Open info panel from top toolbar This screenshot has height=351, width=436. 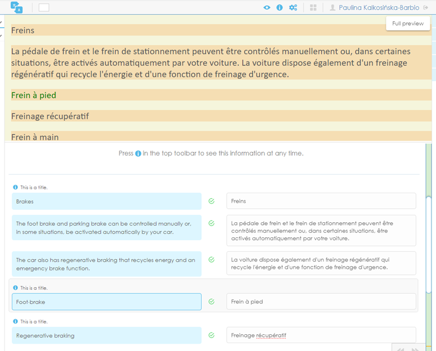click(x=280, y=8)
